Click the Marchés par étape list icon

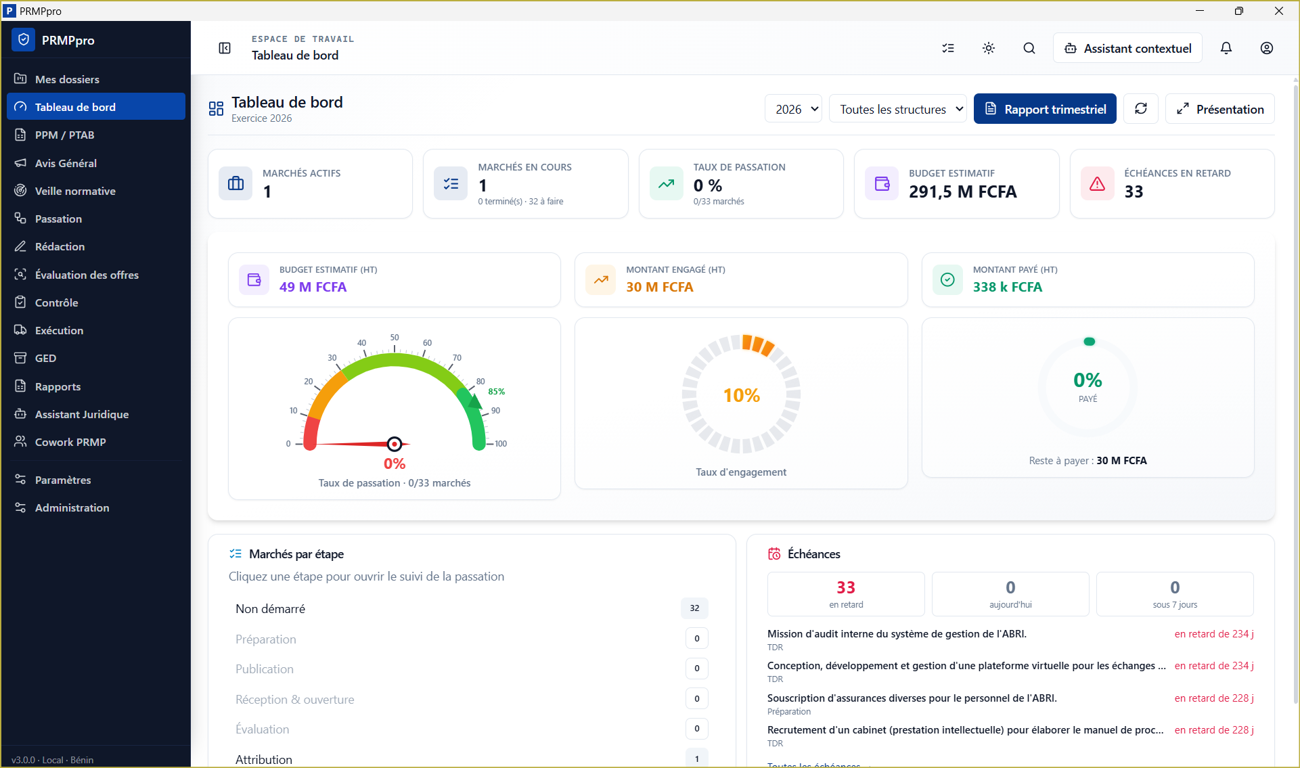236,554
